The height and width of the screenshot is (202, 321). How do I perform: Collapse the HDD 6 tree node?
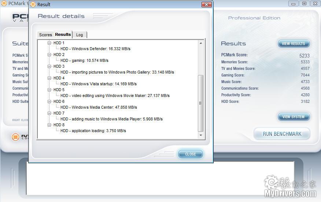tap(49, 101)
